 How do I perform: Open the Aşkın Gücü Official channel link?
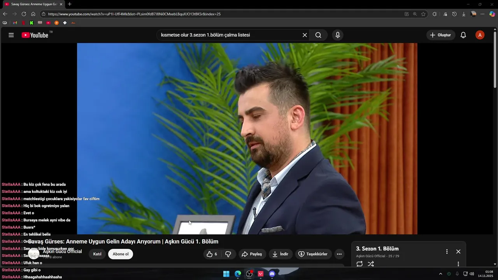point(62,251)
